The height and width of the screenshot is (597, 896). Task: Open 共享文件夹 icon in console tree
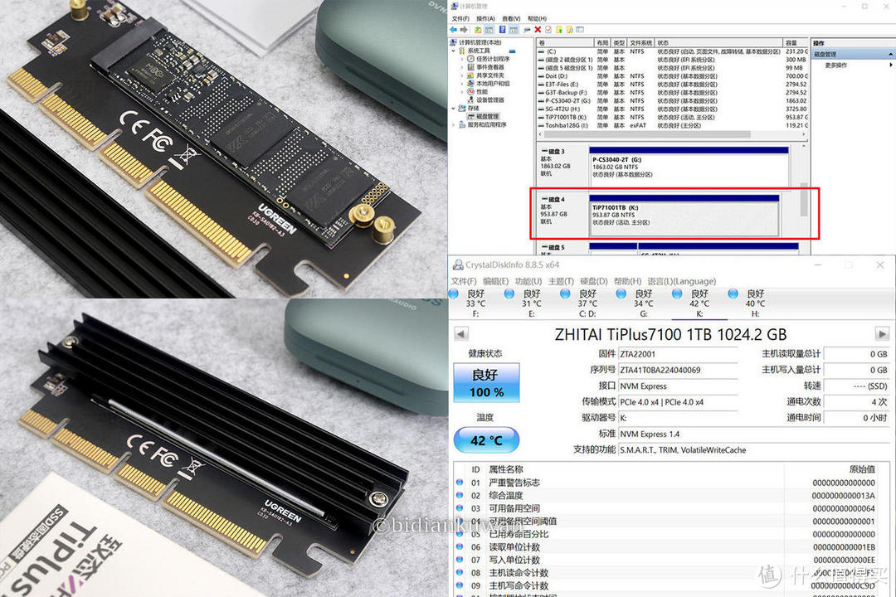471,75
